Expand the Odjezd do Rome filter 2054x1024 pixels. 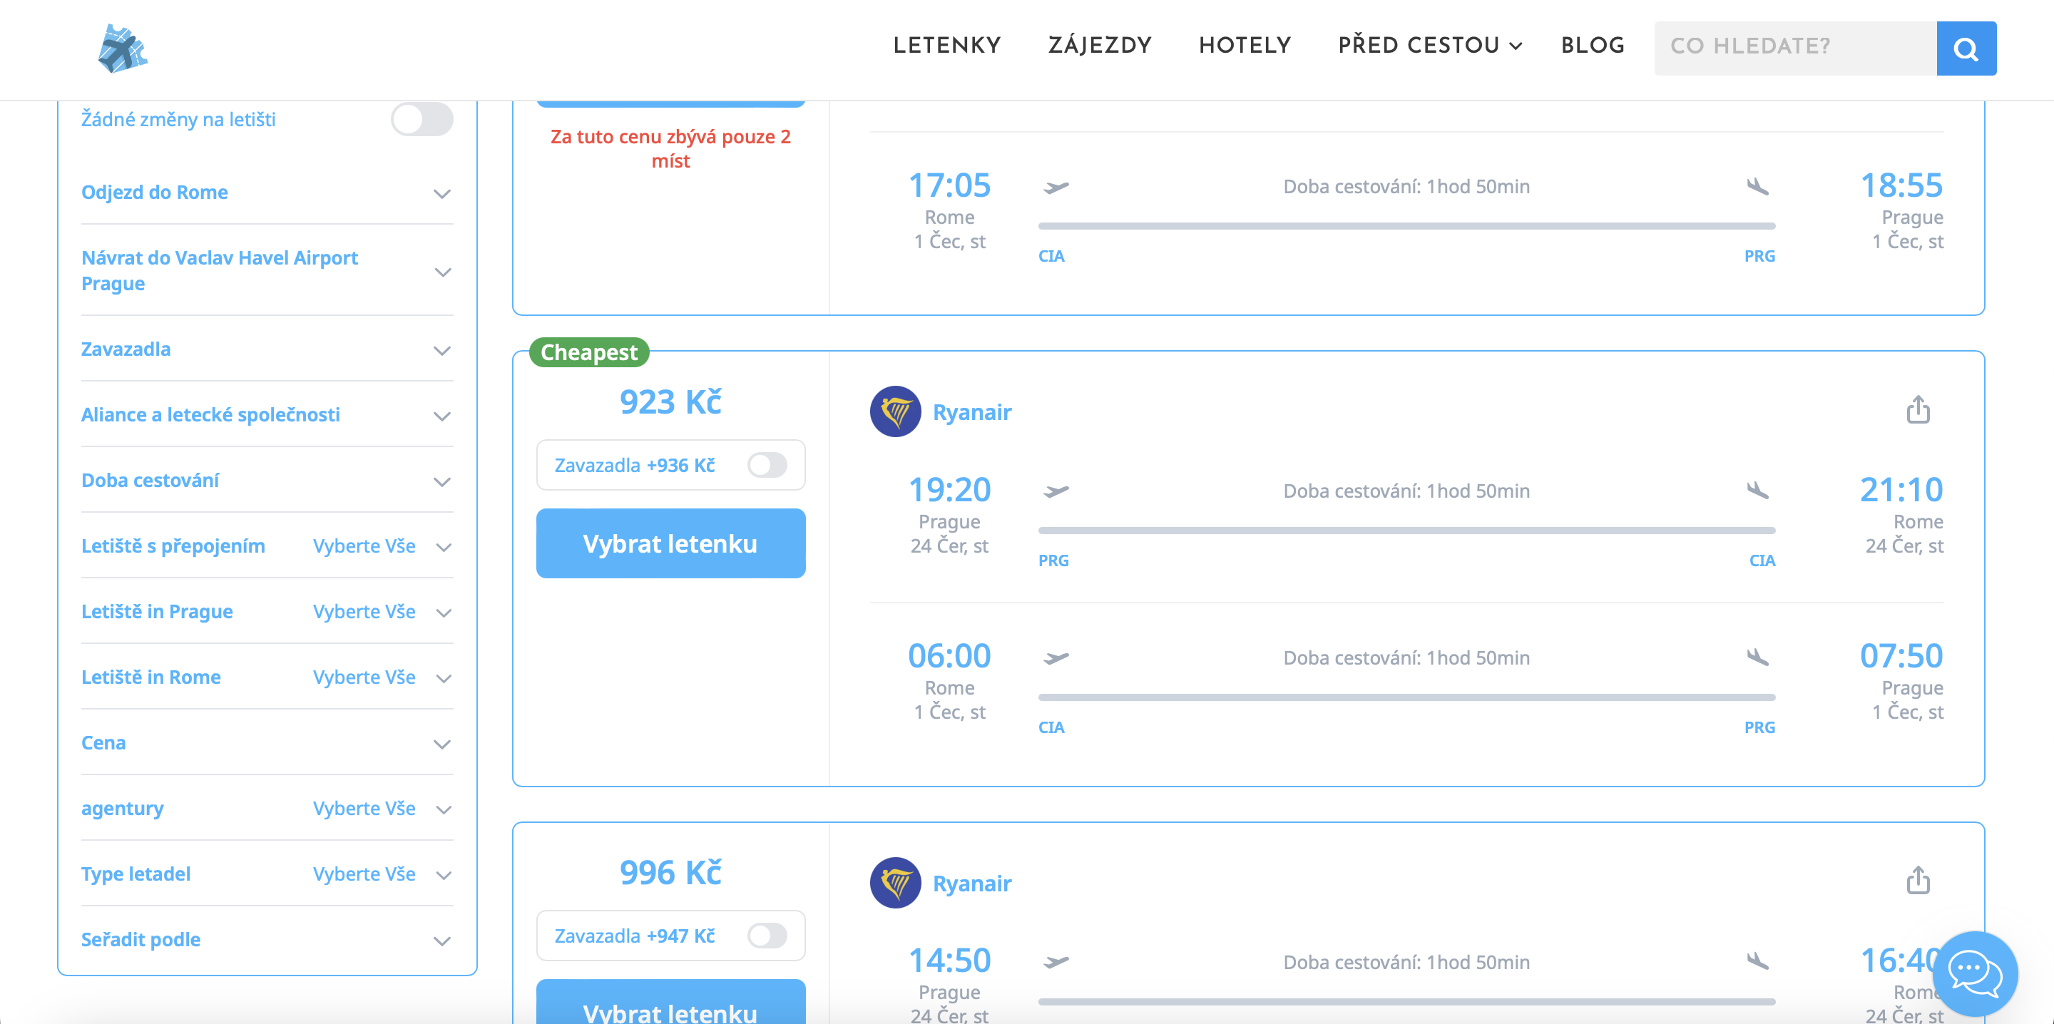click(x=267, y=193)
